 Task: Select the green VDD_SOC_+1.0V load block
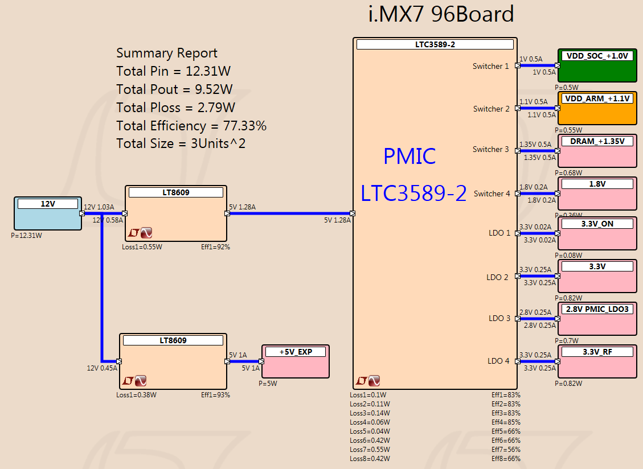click(597, 65)
